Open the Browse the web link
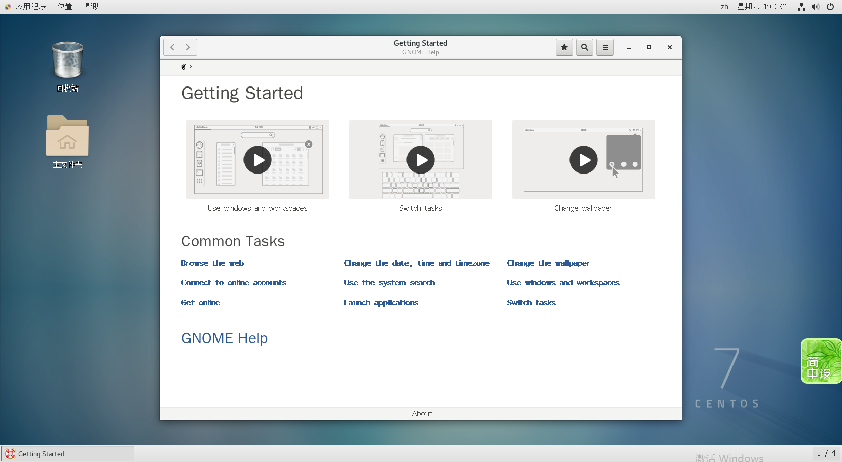The image size is (842, 462). [212, 263]
